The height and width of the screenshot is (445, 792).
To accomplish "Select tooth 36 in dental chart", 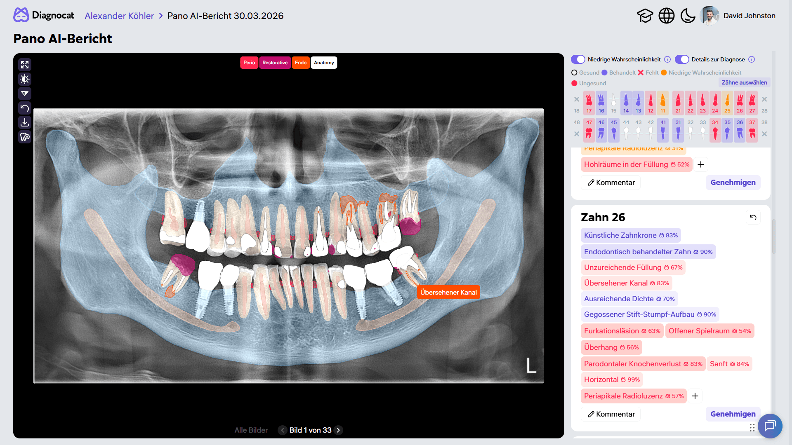I will (x=740, y=130).
